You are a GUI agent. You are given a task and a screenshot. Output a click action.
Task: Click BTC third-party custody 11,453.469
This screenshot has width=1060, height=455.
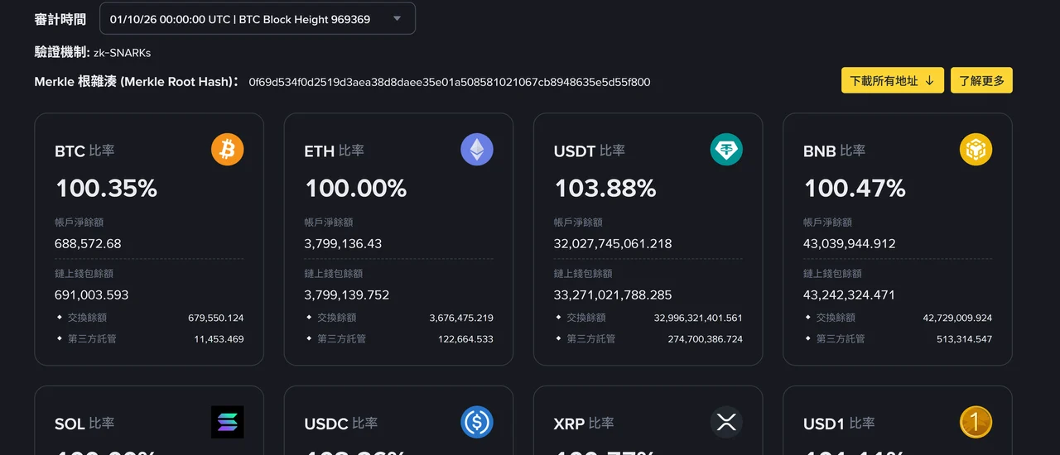point(219,339)
